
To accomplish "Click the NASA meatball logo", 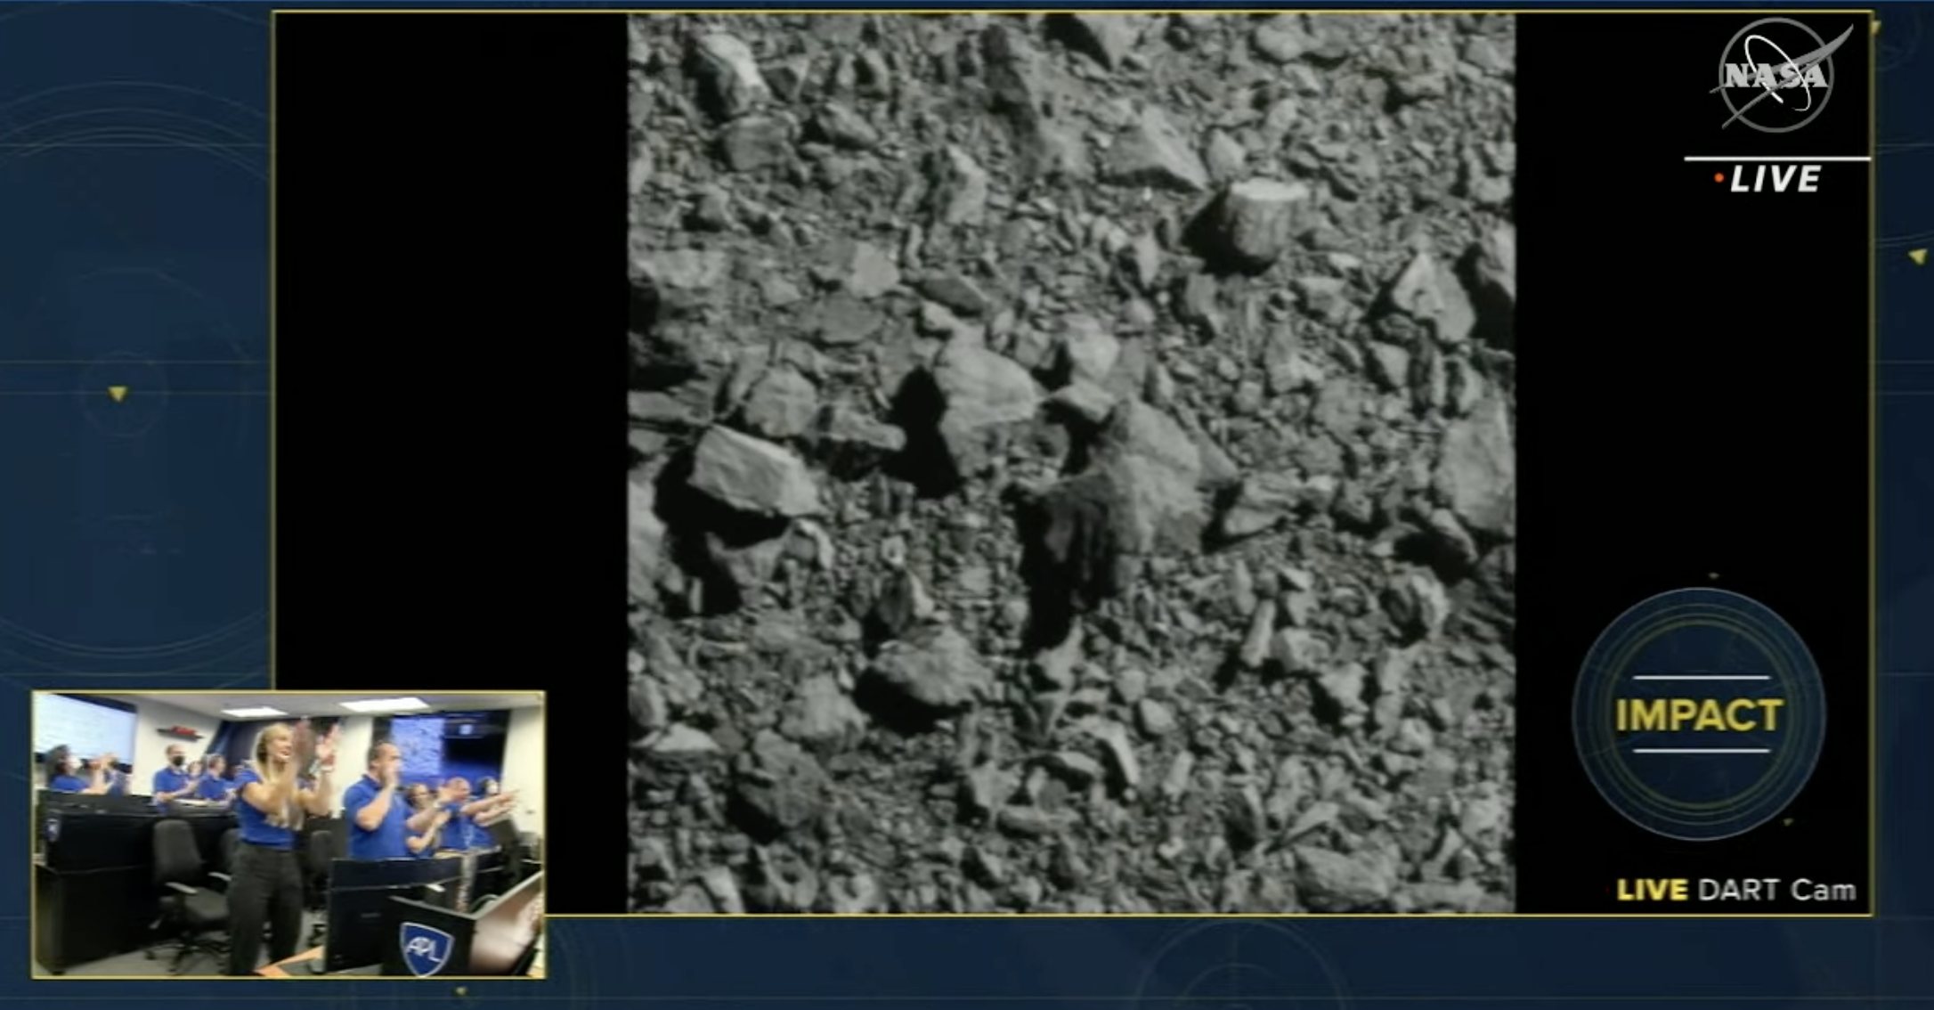I will coord(1776,76).
